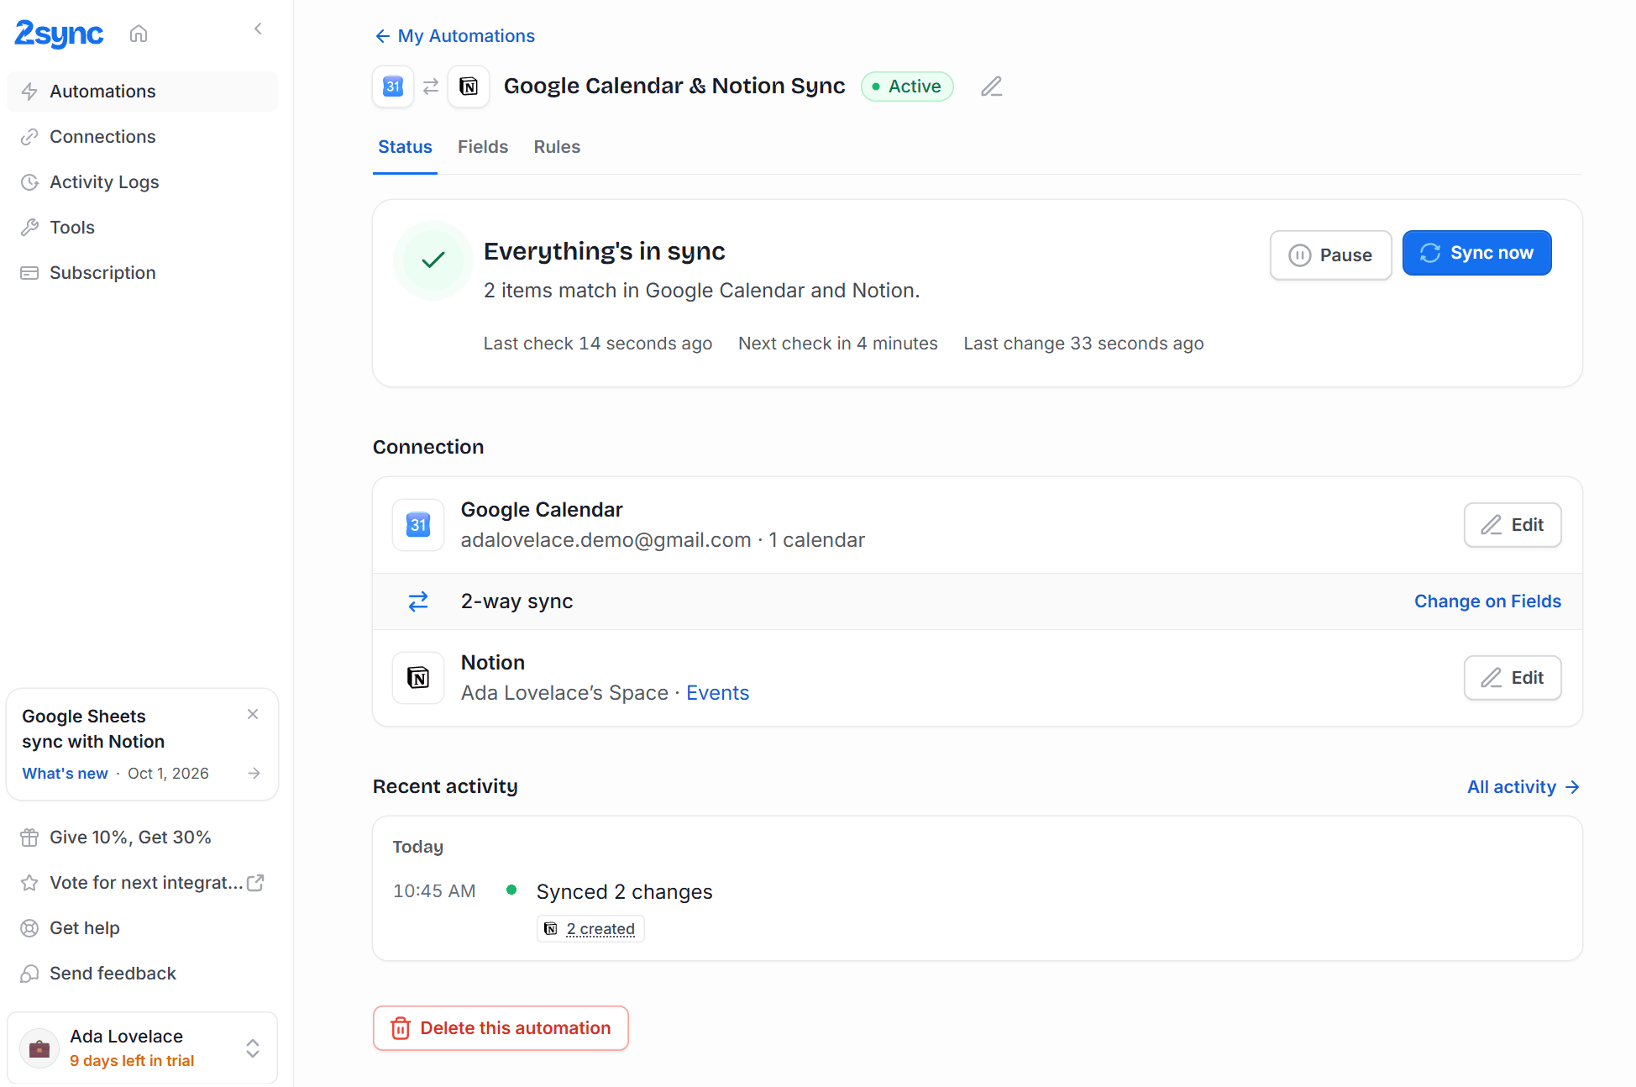Delete this automation
This screenshot has width=1636, height=1087.
pyautogui.click(x=501, y=1028)
